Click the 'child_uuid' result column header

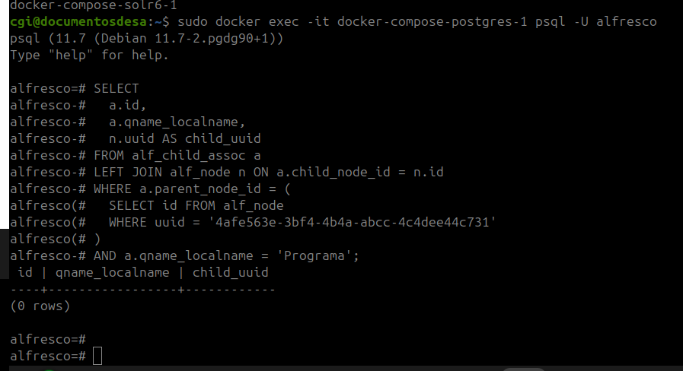[230, 272]
